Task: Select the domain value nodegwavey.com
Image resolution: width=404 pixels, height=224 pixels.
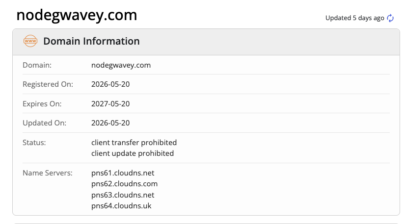Action: point(121,65)
